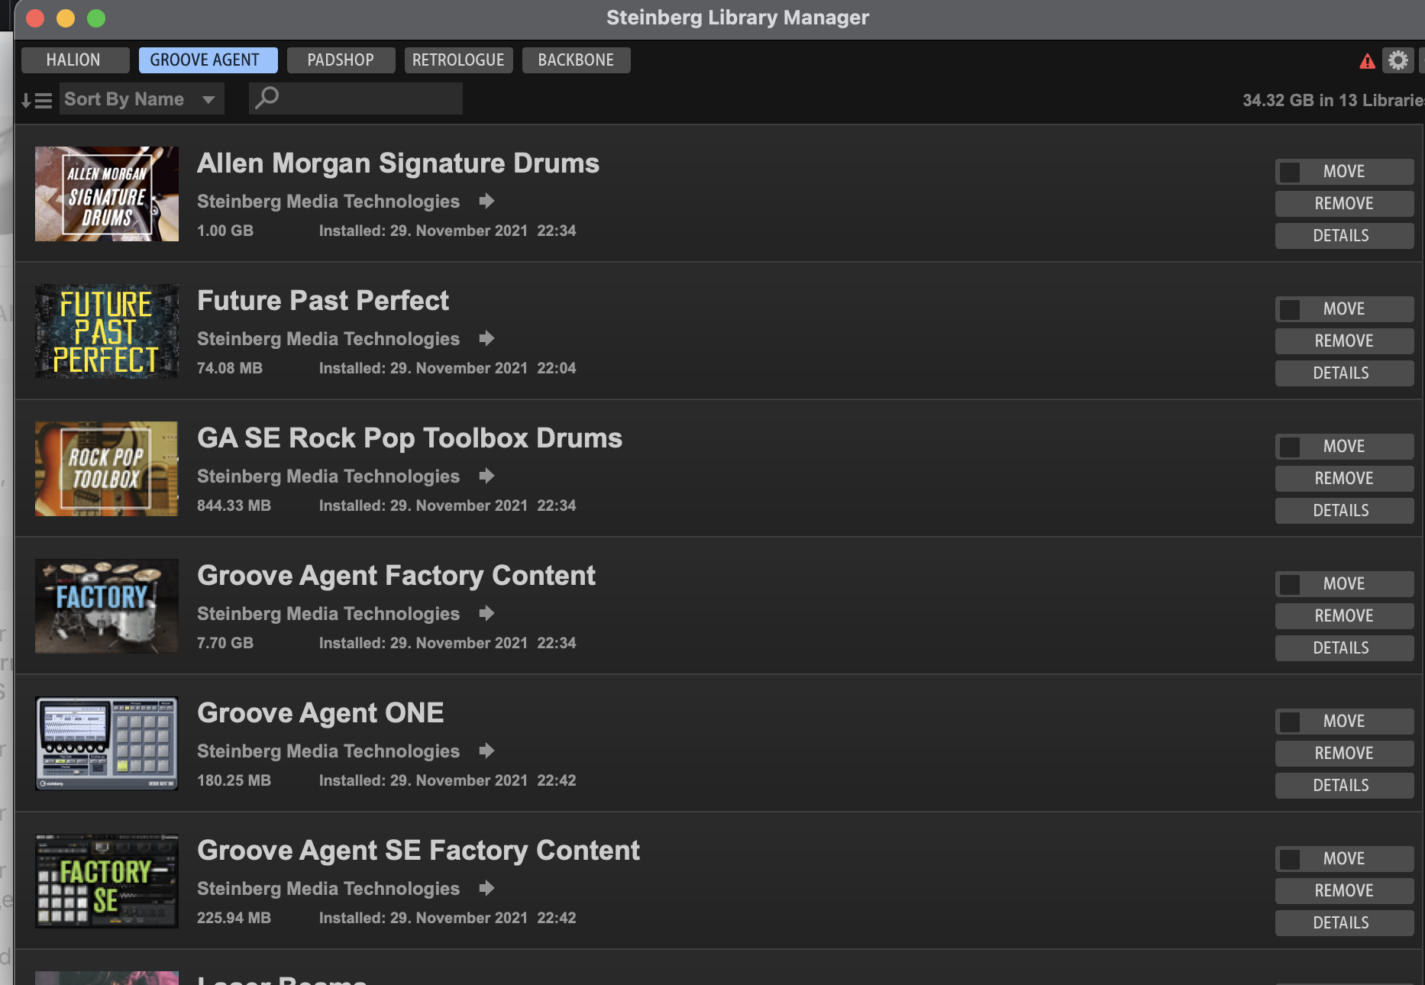Image resolution: width=1425 pixels, height=985 pixels.
Task: Click the magnifier icon in the search box
Action: click(x=267, y=98)
